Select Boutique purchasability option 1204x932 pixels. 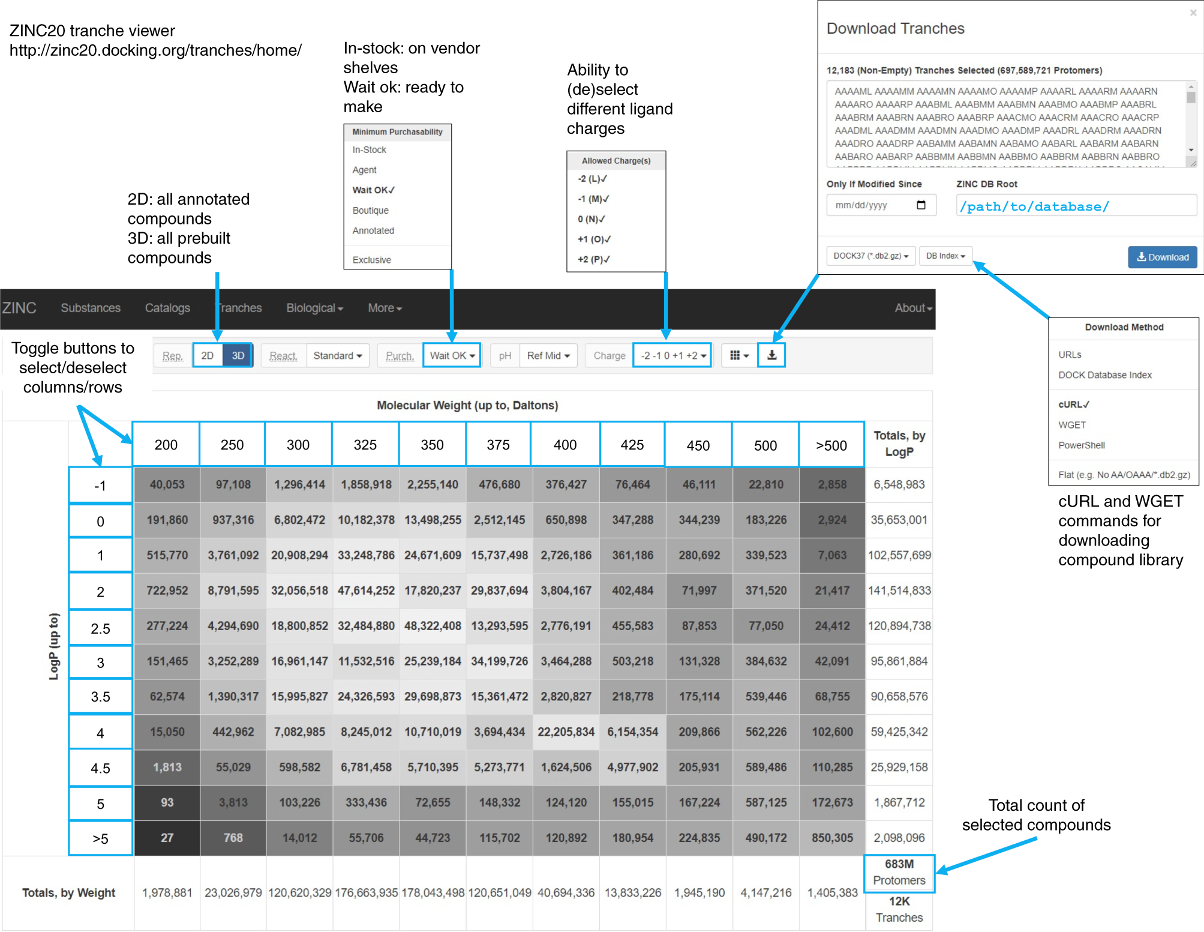371,211
